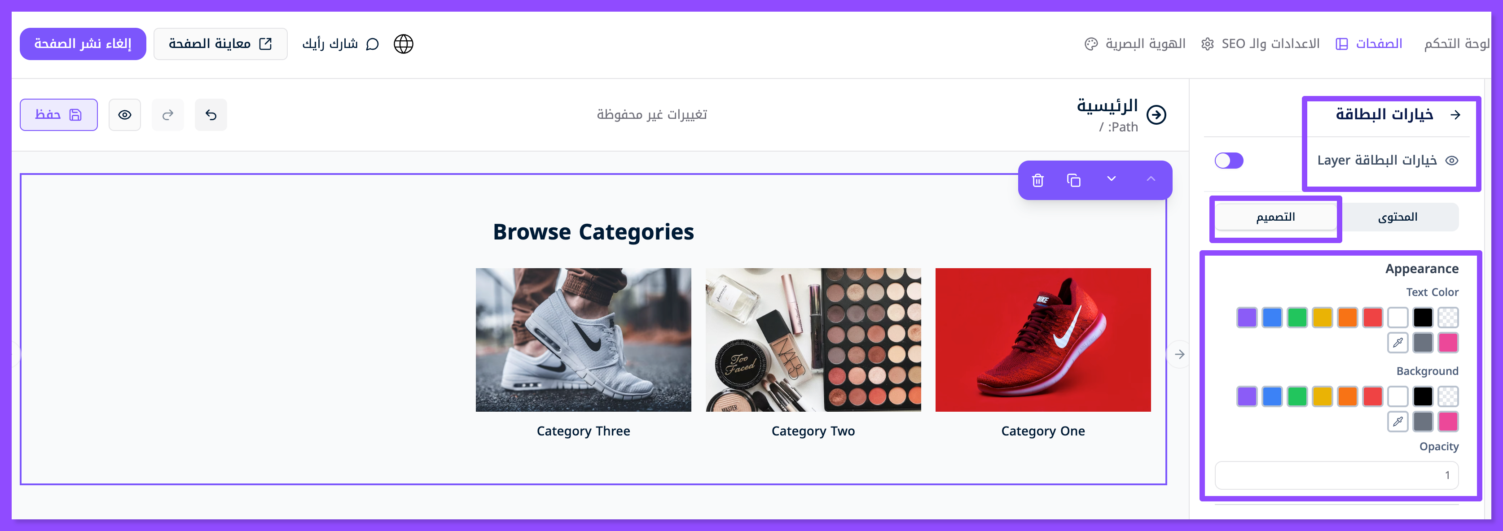Click the معاينة الصفحة button

tap(220, 44)
